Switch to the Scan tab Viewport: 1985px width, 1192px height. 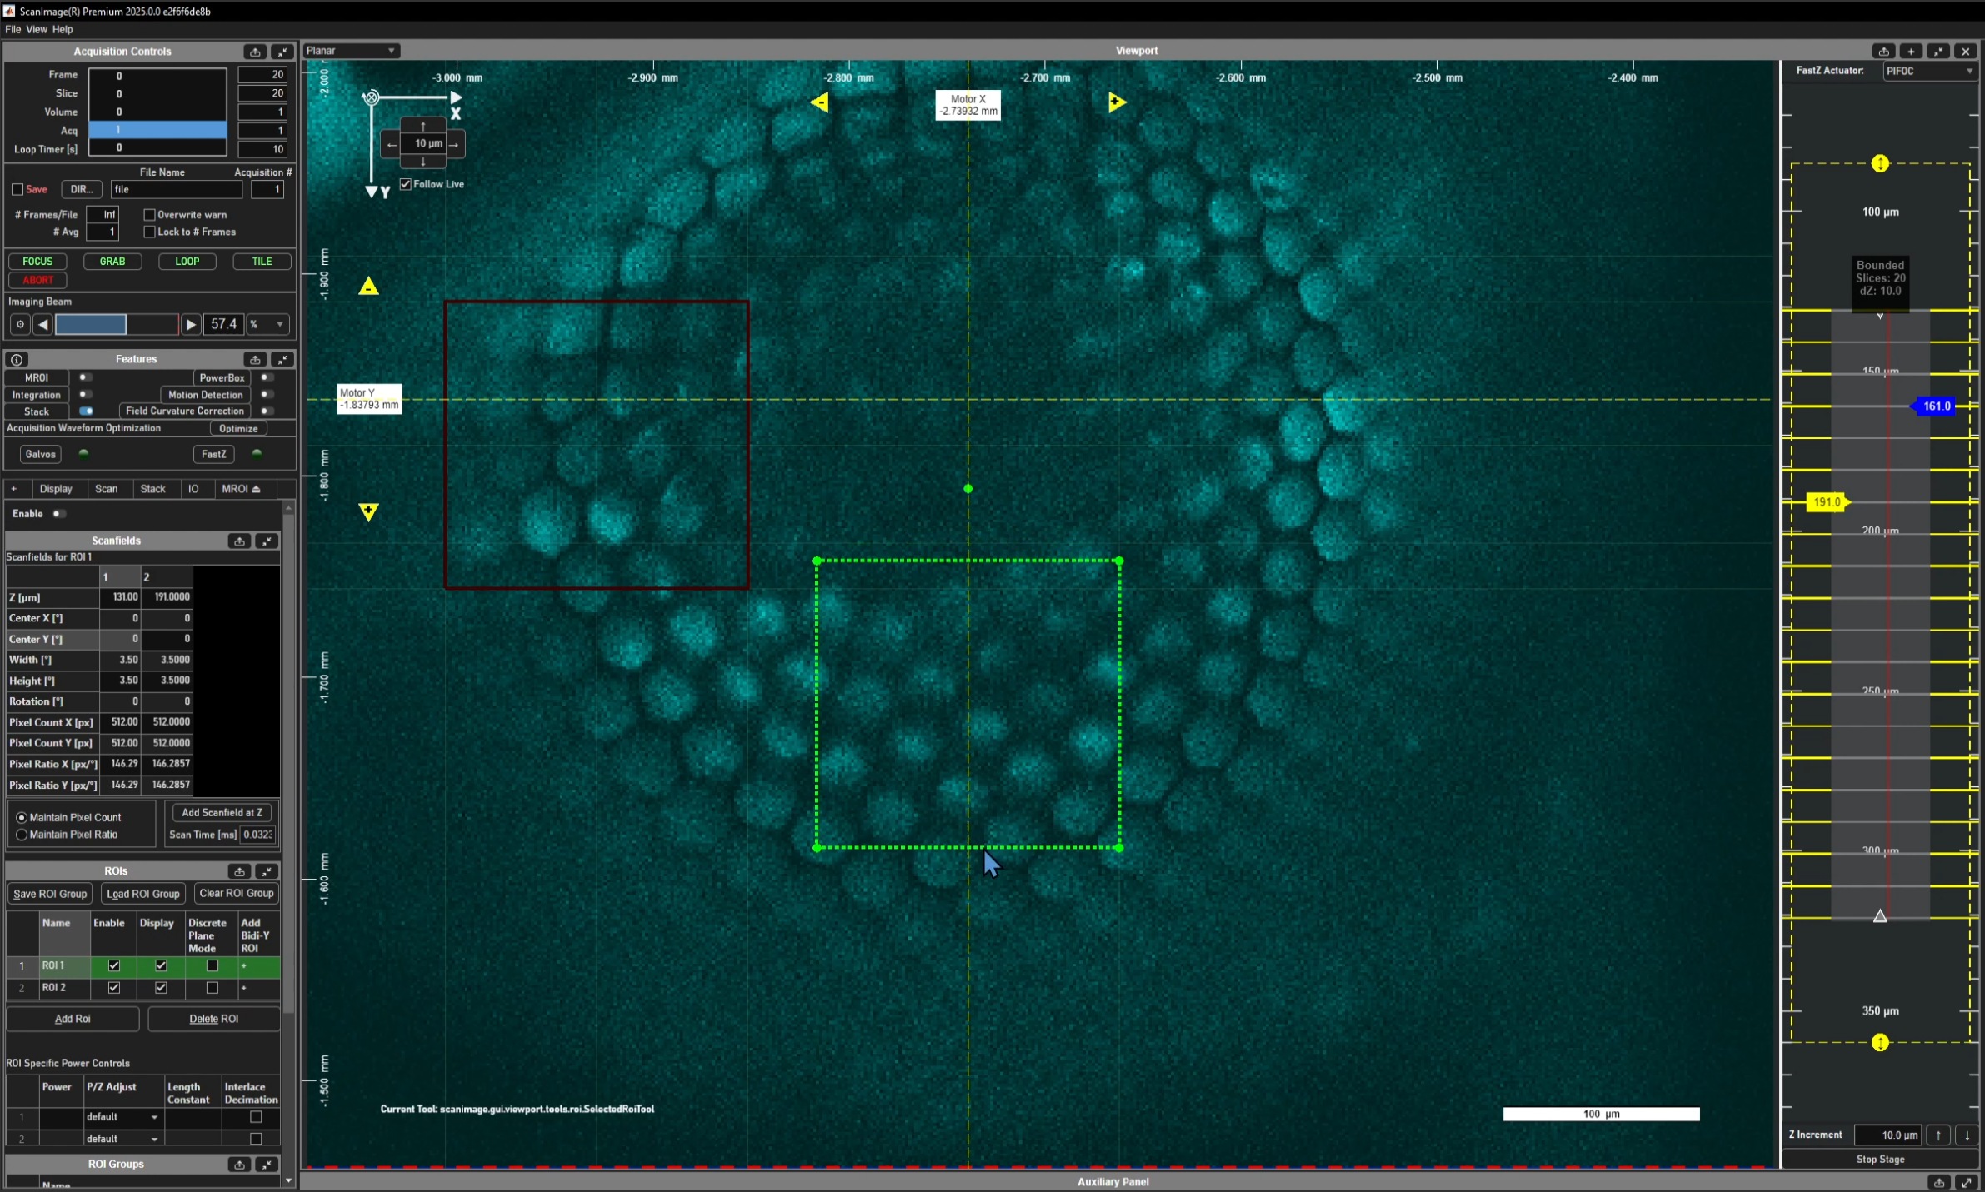tap(106, 489)
